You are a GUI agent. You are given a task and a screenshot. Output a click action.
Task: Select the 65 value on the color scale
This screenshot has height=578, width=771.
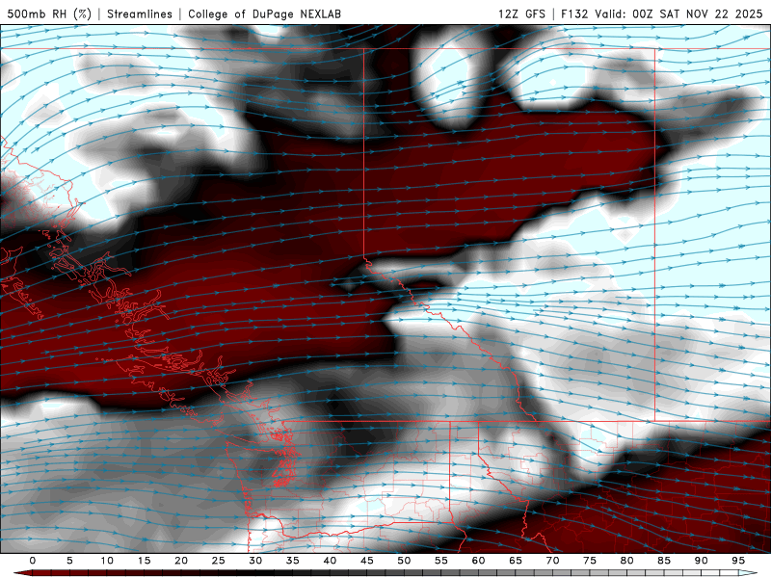[x=516, y=561]
